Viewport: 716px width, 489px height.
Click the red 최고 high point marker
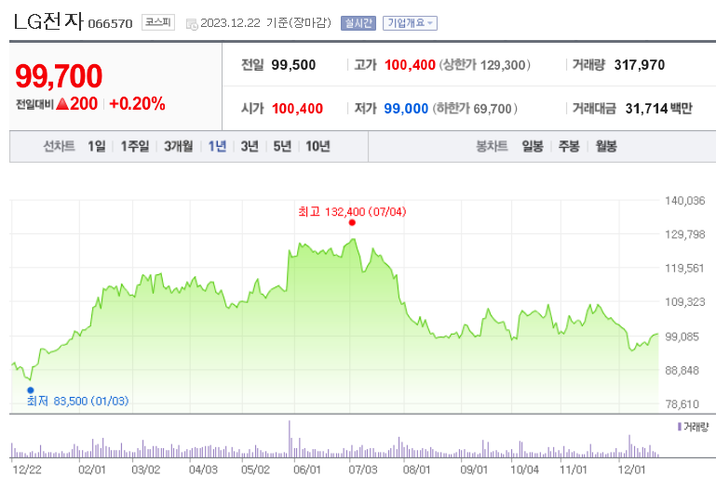tap(352, 222)
